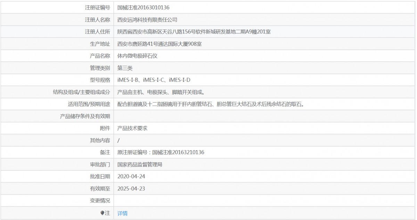This screenshot has height=220, width=417.
Task: Select approval department 国家药品监督管理局
Action: point(140,165)
